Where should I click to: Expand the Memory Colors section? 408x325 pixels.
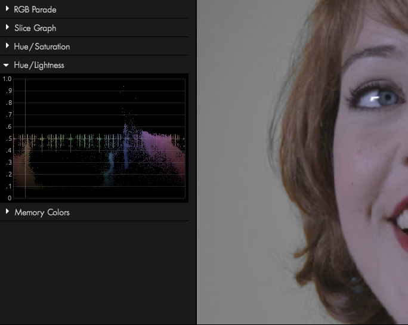click(7, 212)
